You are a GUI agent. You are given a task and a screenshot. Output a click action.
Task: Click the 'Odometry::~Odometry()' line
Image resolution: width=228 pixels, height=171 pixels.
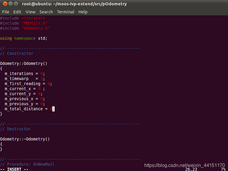coord(25,139)
